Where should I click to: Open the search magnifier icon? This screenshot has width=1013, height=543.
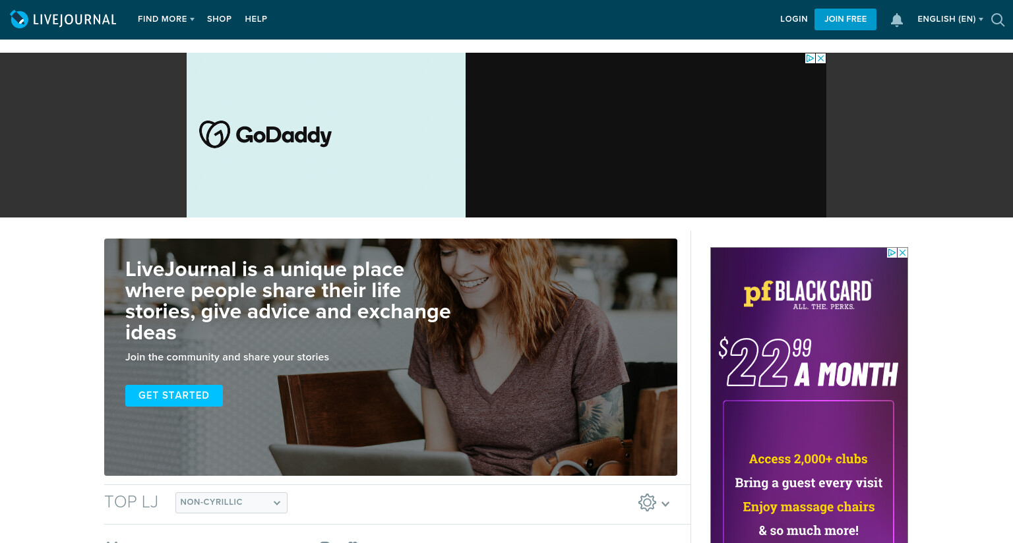coord(998,20)
